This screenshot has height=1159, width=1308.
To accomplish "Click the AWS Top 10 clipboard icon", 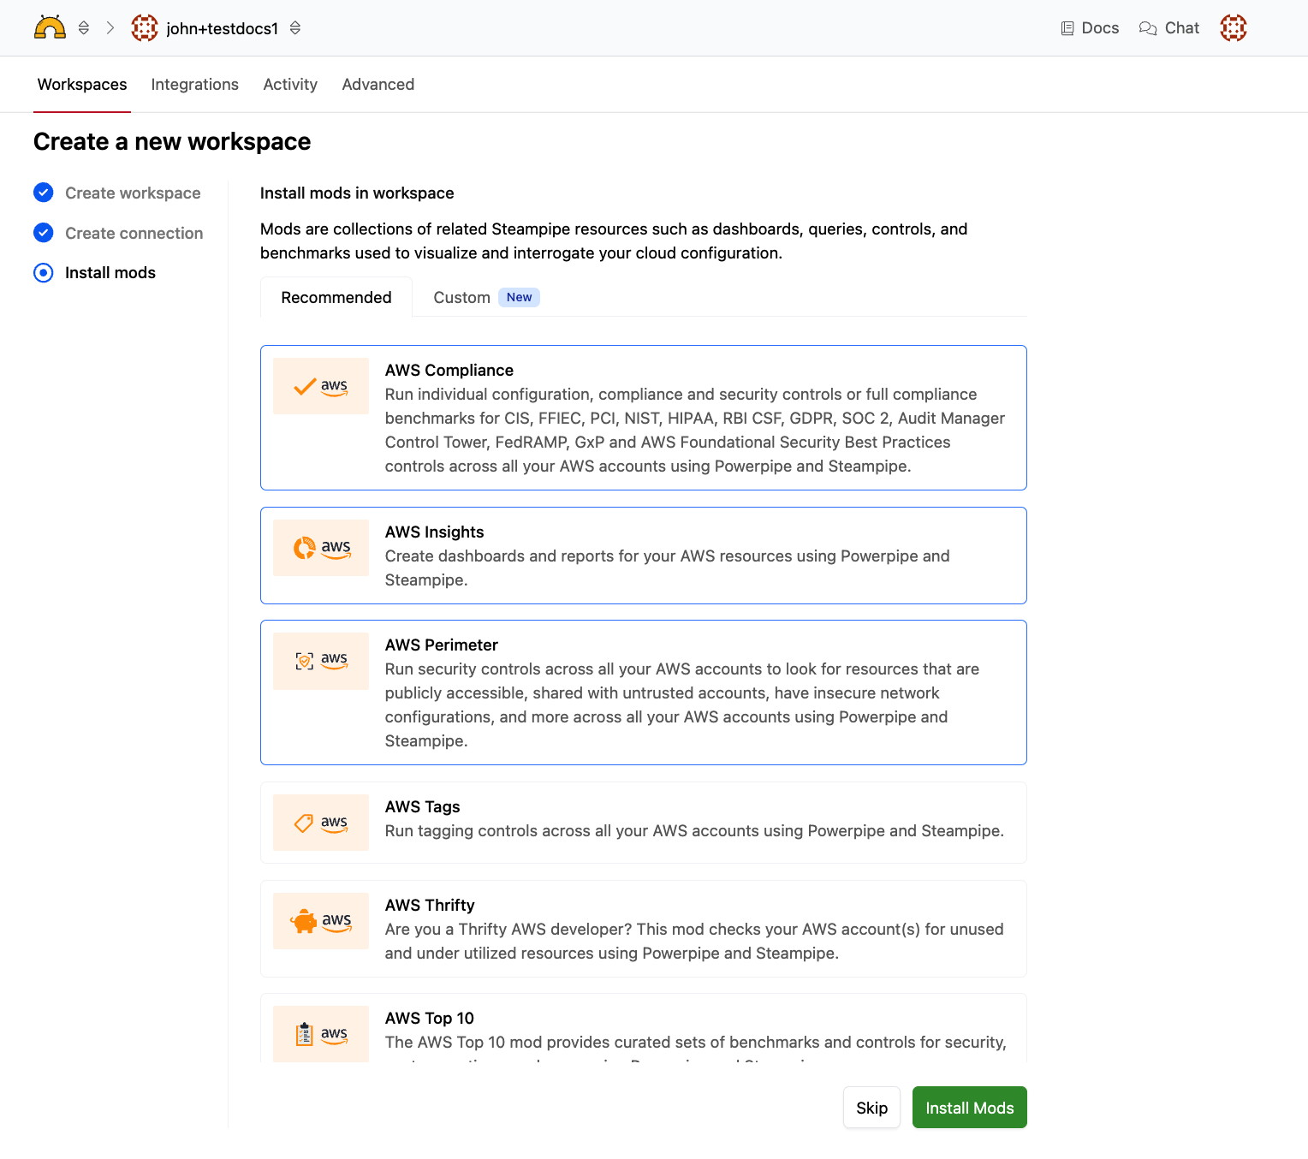I will click(304, 1034).
